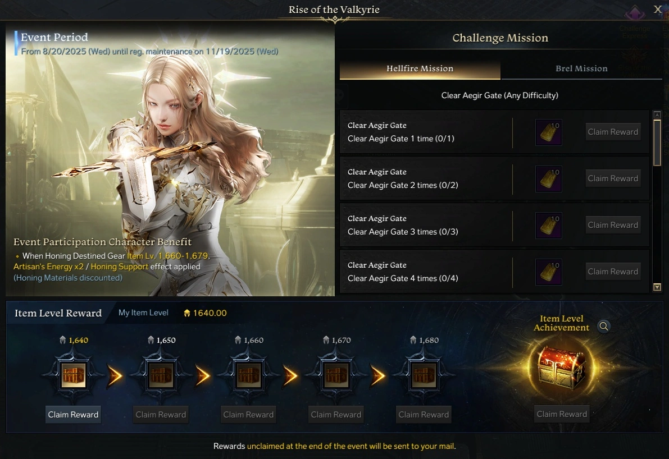
Task: Click reward ticket icon for Aegir Gate 3 times
Action: point(549,225)
